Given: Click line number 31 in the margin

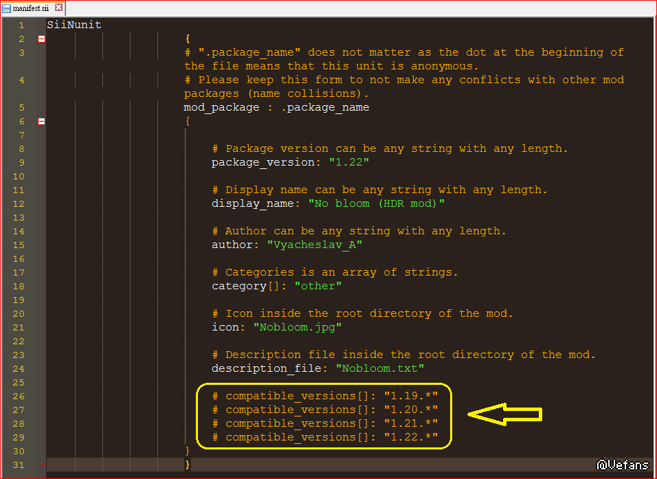Looking at the screenshot, I should [19, 465].
